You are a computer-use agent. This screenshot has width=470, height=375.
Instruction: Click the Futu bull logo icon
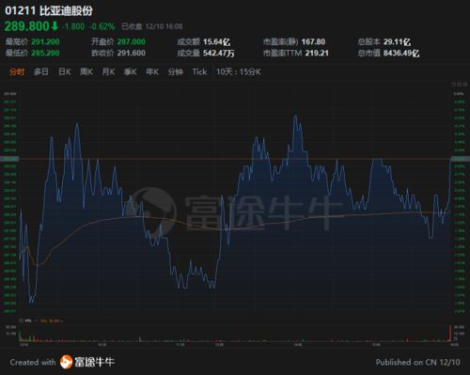click(66, 362)
